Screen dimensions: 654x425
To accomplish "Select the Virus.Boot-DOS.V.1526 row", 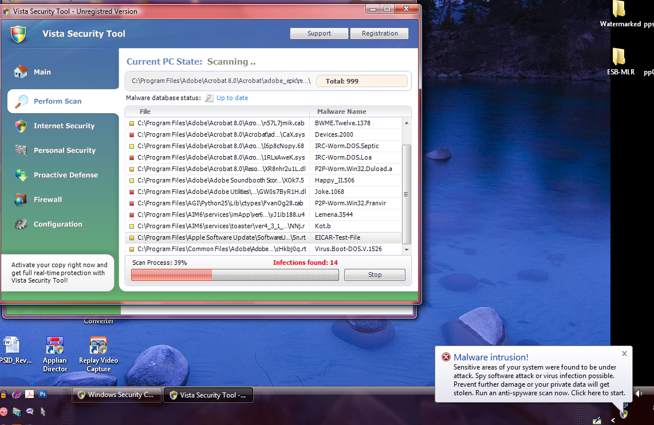I will coord(263,249).
